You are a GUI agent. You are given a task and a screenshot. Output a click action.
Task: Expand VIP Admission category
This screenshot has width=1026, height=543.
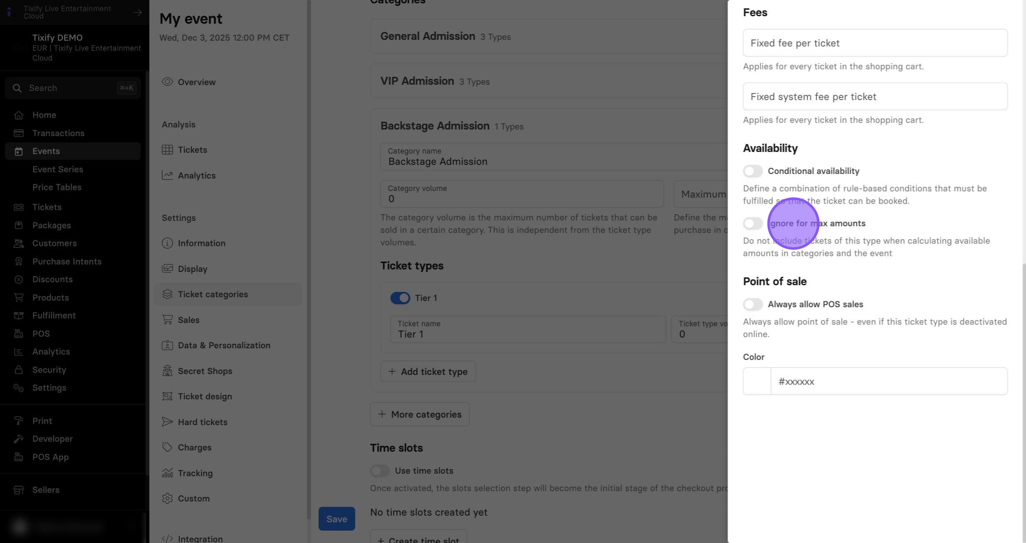coord(548,81)
